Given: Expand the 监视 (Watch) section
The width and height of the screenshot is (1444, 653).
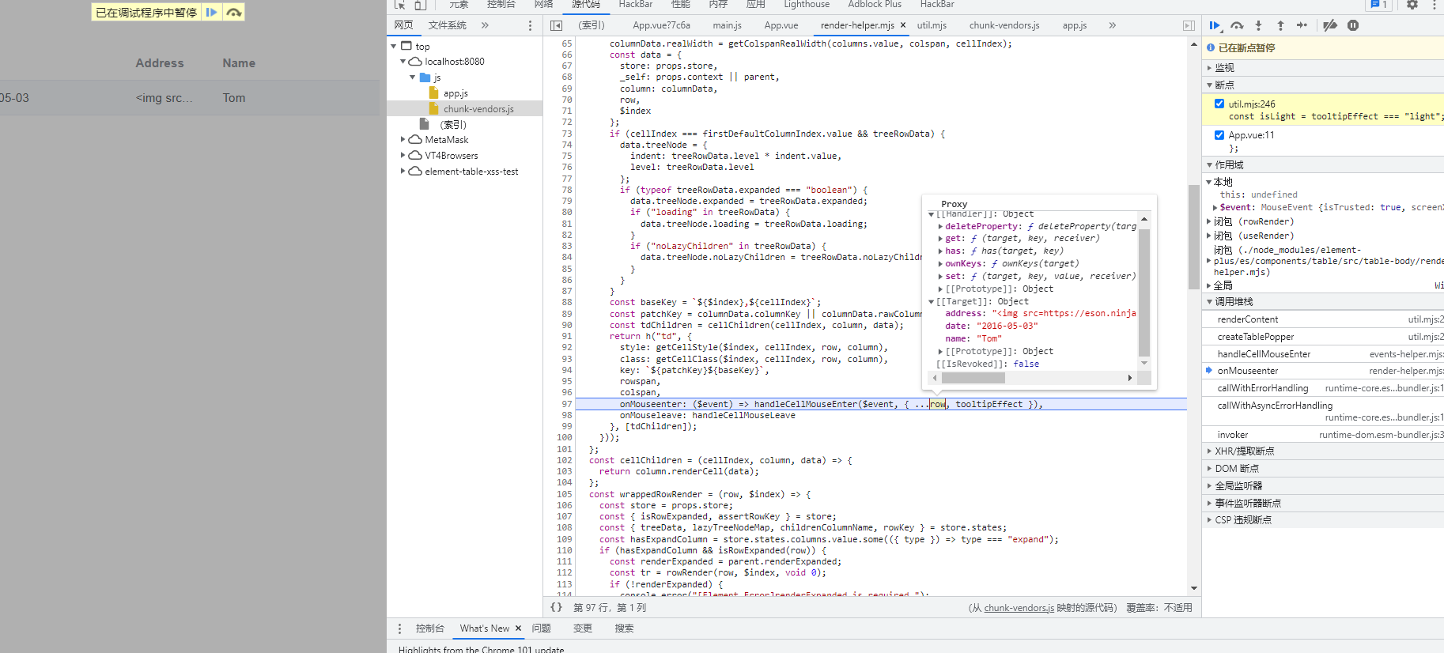Looking at the screenshot, I should tap(1224, 68).
